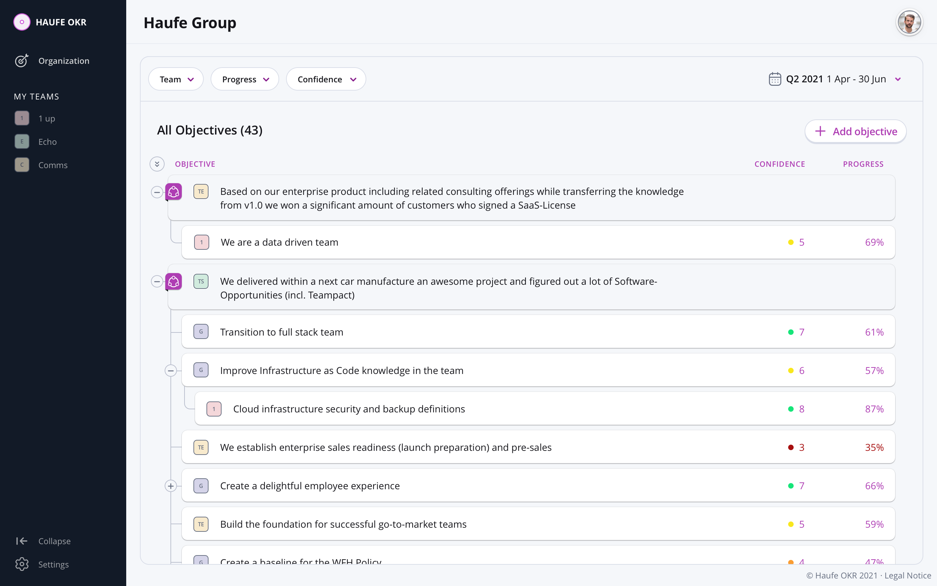Click the 87% progress value

click(874, 409)
